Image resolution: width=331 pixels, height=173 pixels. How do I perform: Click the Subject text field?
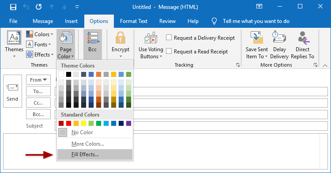[x=230, y=126]
